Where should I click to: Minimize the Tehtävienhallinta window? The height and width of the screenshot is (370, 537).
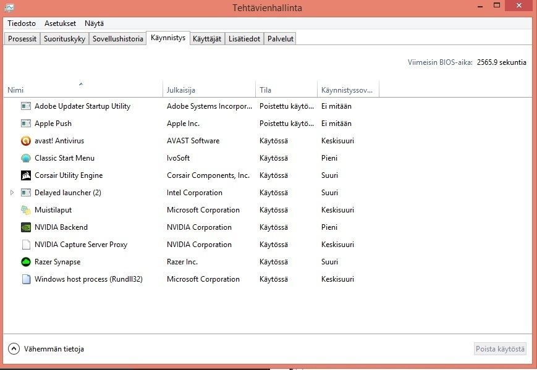tap(480, 6)
